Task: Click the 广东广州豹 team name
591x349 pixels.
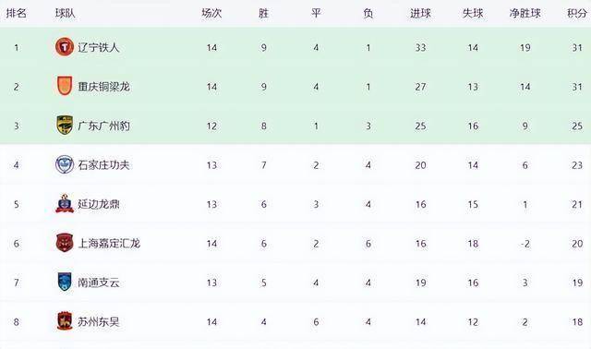Action: (x=103, y=126)
